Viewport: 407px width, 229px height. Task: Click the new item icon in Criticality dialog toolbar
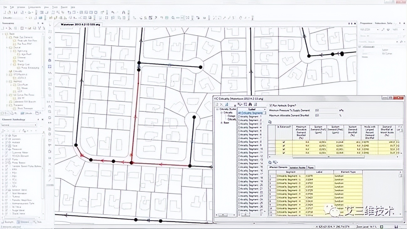[218, 104]
